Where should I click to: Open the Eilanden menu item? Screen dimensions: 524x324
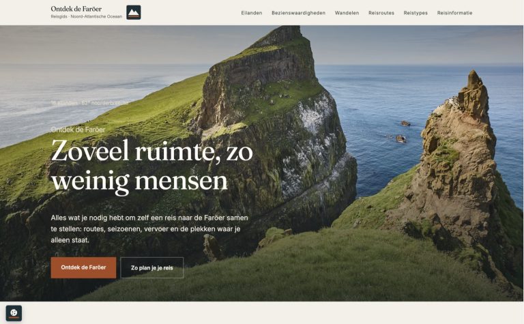(x=252, y=13)
